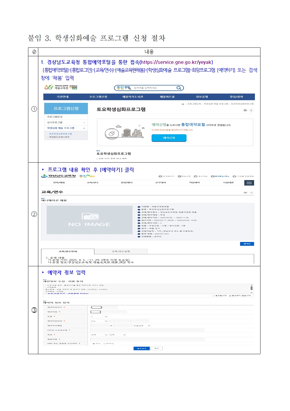Open the 인원 dropdown
The height and width of the screenshot is (411, 290).
[x=99, y=317]
